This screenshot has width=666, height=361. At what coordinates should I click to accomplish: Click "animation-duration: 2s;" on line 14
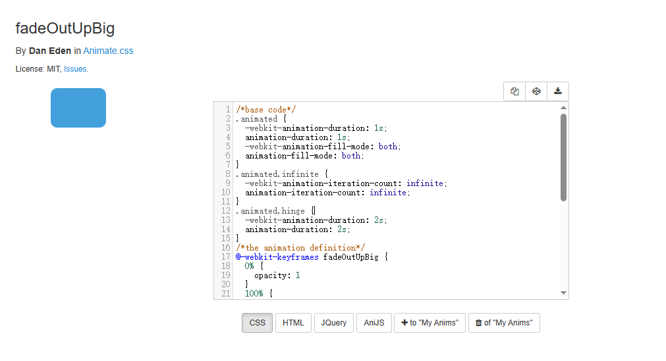coord(298,229)
